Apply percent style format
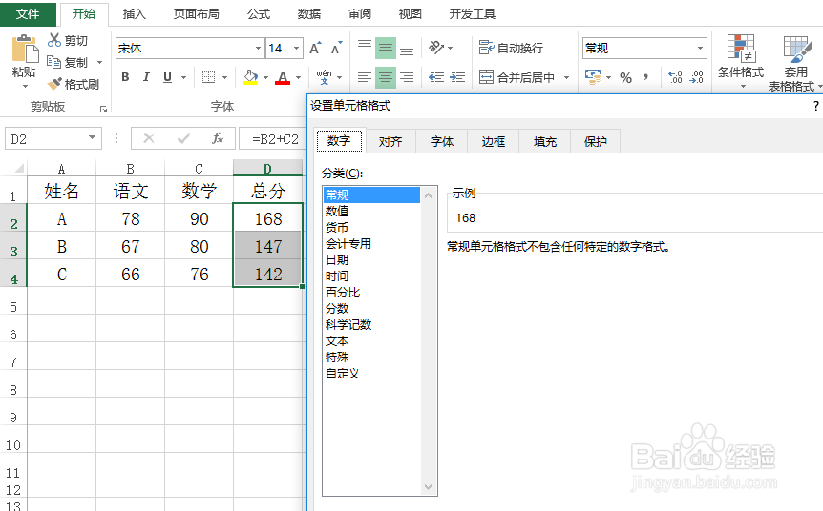Image resolution: width=823 pixels, height=511 pixels. pyautogui.click(x=625, y=77)
